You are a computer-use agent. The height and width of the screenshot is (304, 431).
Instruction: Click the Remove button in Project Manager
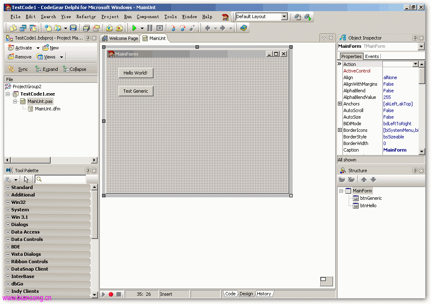[x=20, y=57]
